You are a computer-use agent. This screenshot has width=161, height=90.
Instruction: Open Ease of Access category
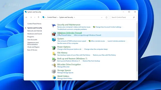pos(32,50)
